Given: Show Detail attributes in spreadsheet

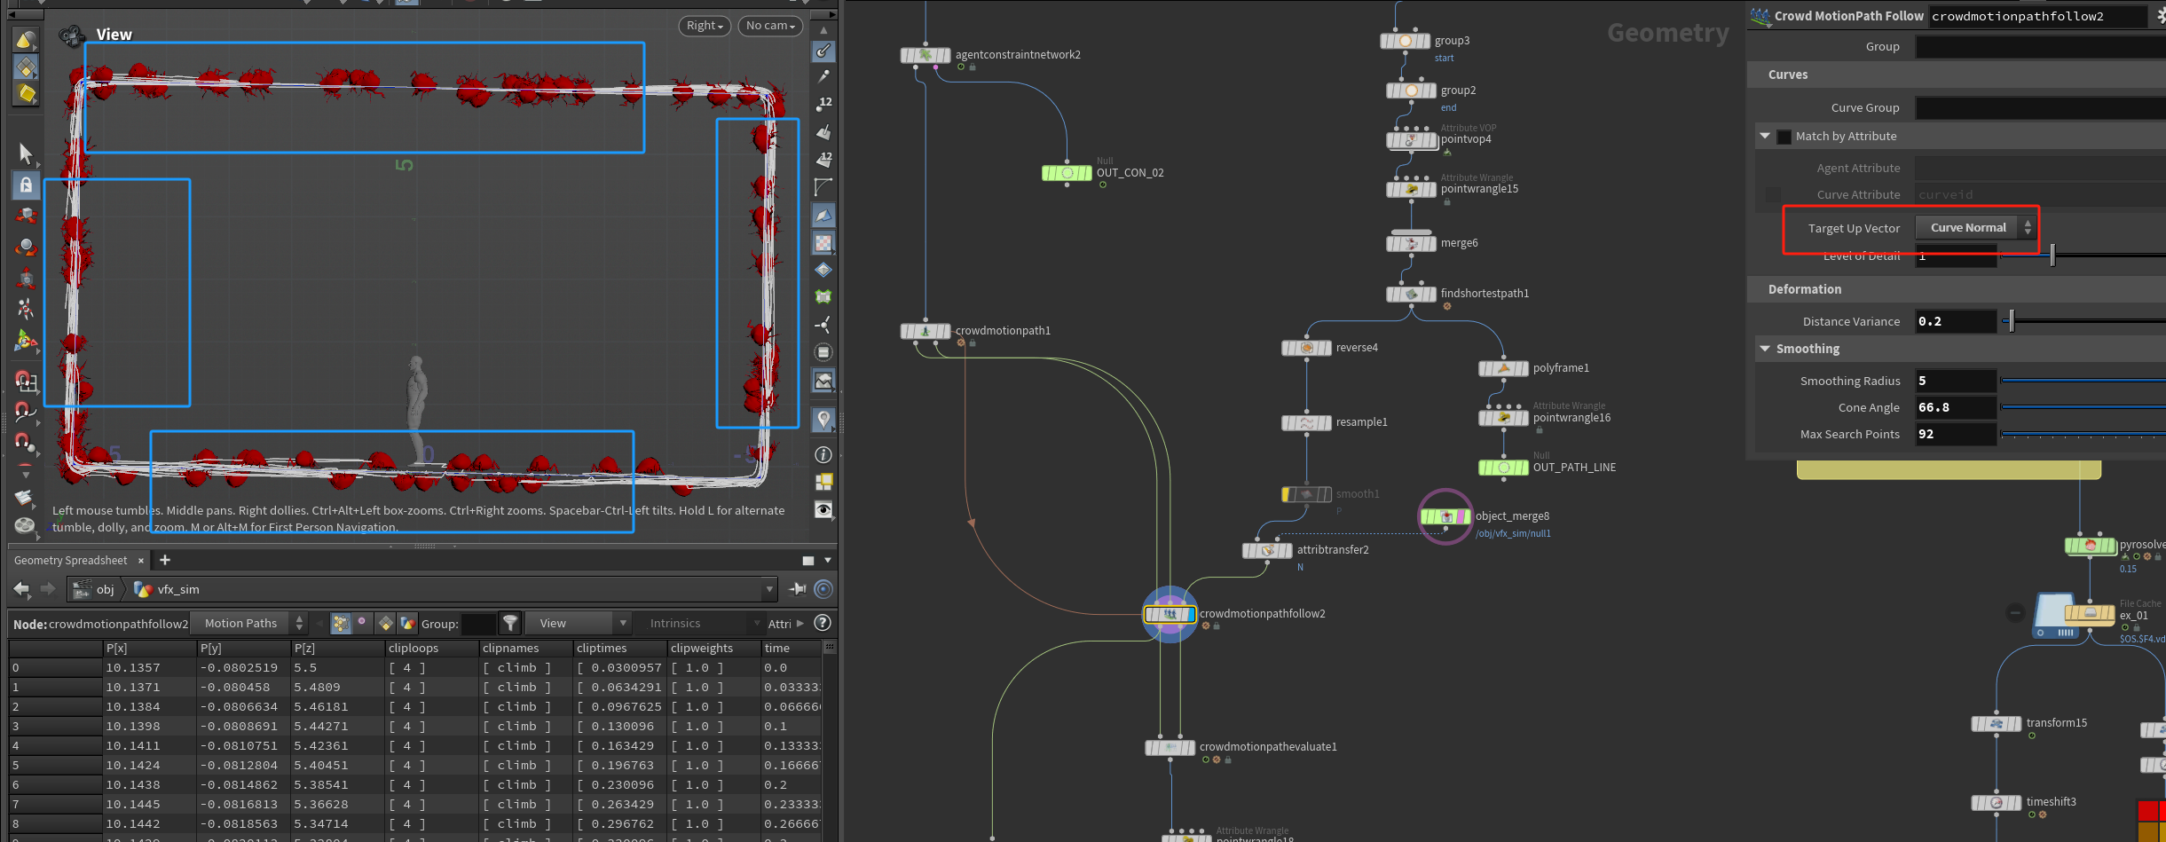Looking at the screenshot, I should pyautogui.click(x=407, y=624).
